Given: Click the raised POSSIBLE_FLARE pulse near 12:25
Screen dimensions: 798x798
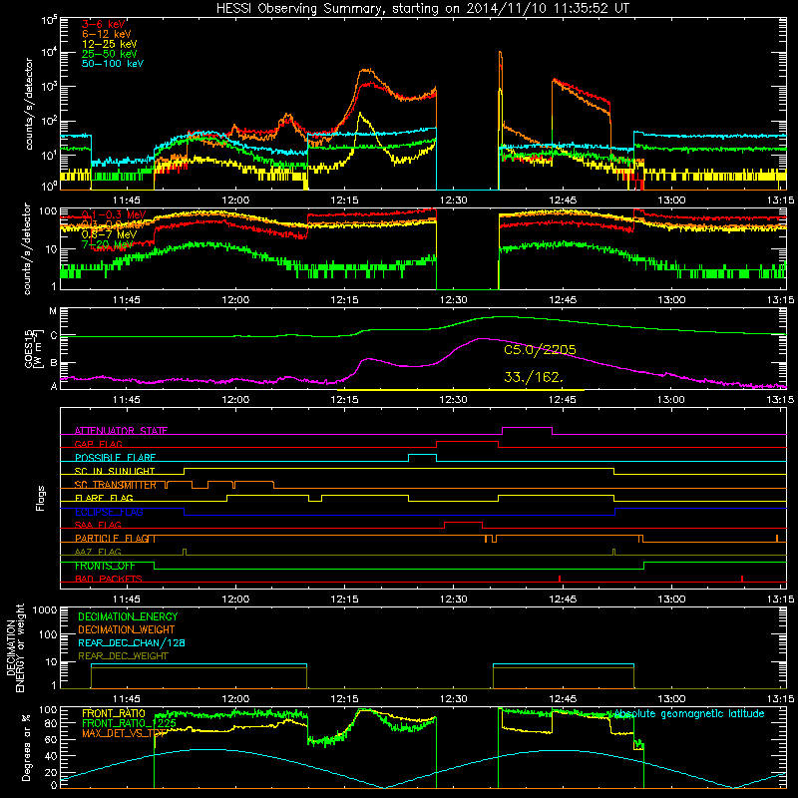Looking at the screenshot, I should point(422,454).
